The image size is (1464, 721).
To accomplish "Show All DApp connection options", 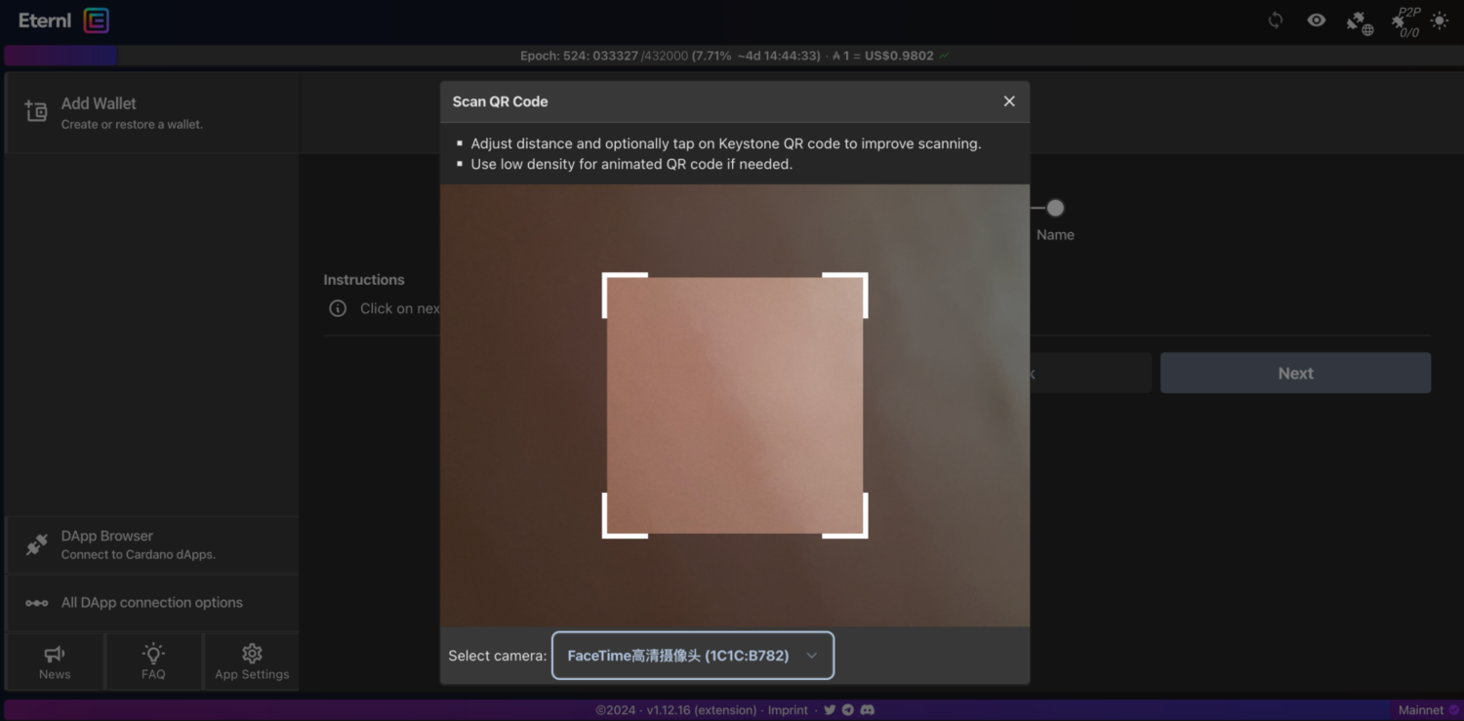I will 151,603.
